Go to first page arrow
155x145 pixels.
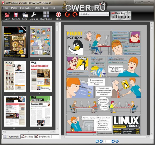tap(97, 141)
